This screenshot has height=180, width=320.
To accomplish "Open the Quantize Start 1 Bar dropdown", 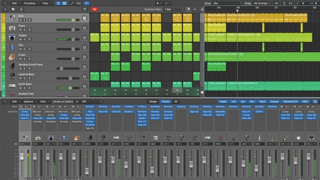I will click(x=174, y=10).
